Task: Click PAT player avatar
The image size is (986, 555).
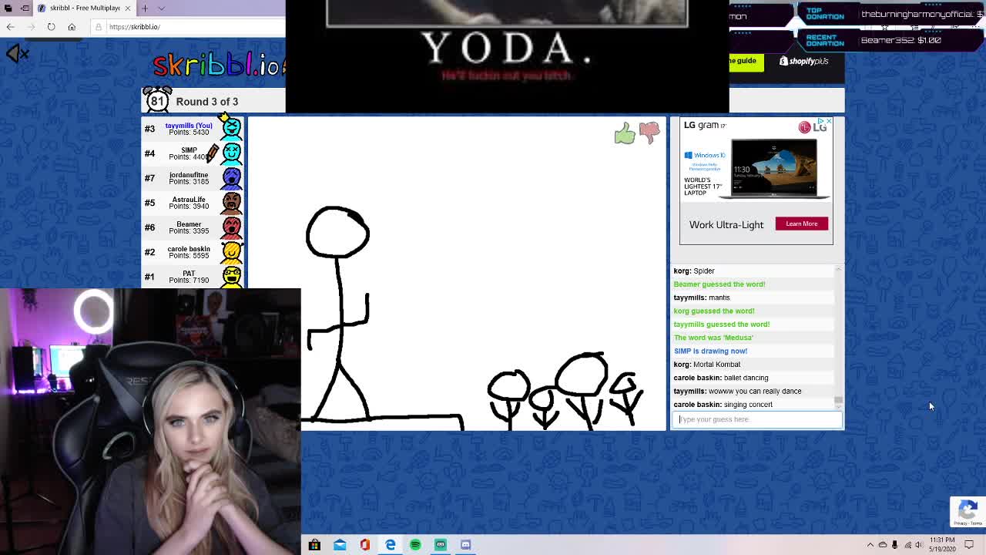Action: click(231, 276)
